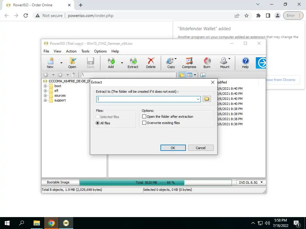Click the image size progress bar
The height and width of the screenshot is (229, 306).
[x=155, y=182]
